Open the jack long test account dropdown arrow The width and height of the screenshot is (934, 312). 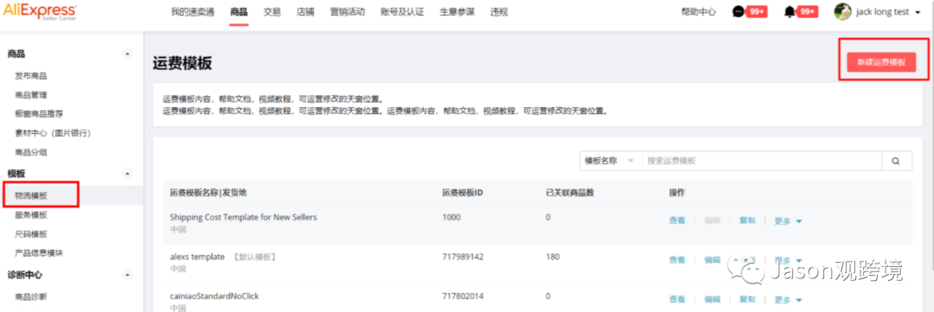917,12
